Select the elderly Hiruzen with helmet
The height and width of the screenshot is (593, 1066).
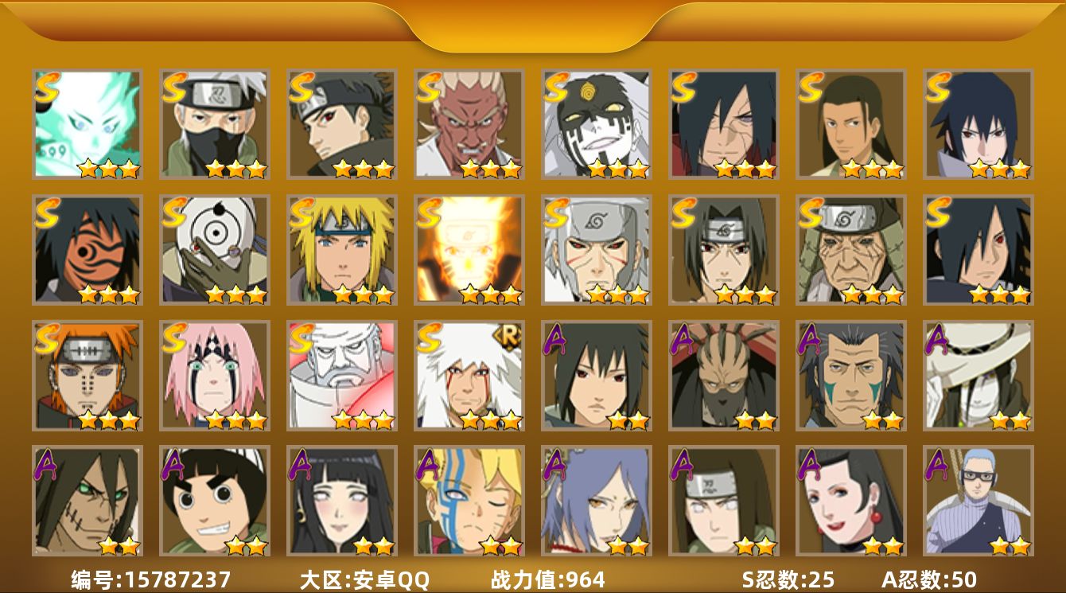[851, 250]
